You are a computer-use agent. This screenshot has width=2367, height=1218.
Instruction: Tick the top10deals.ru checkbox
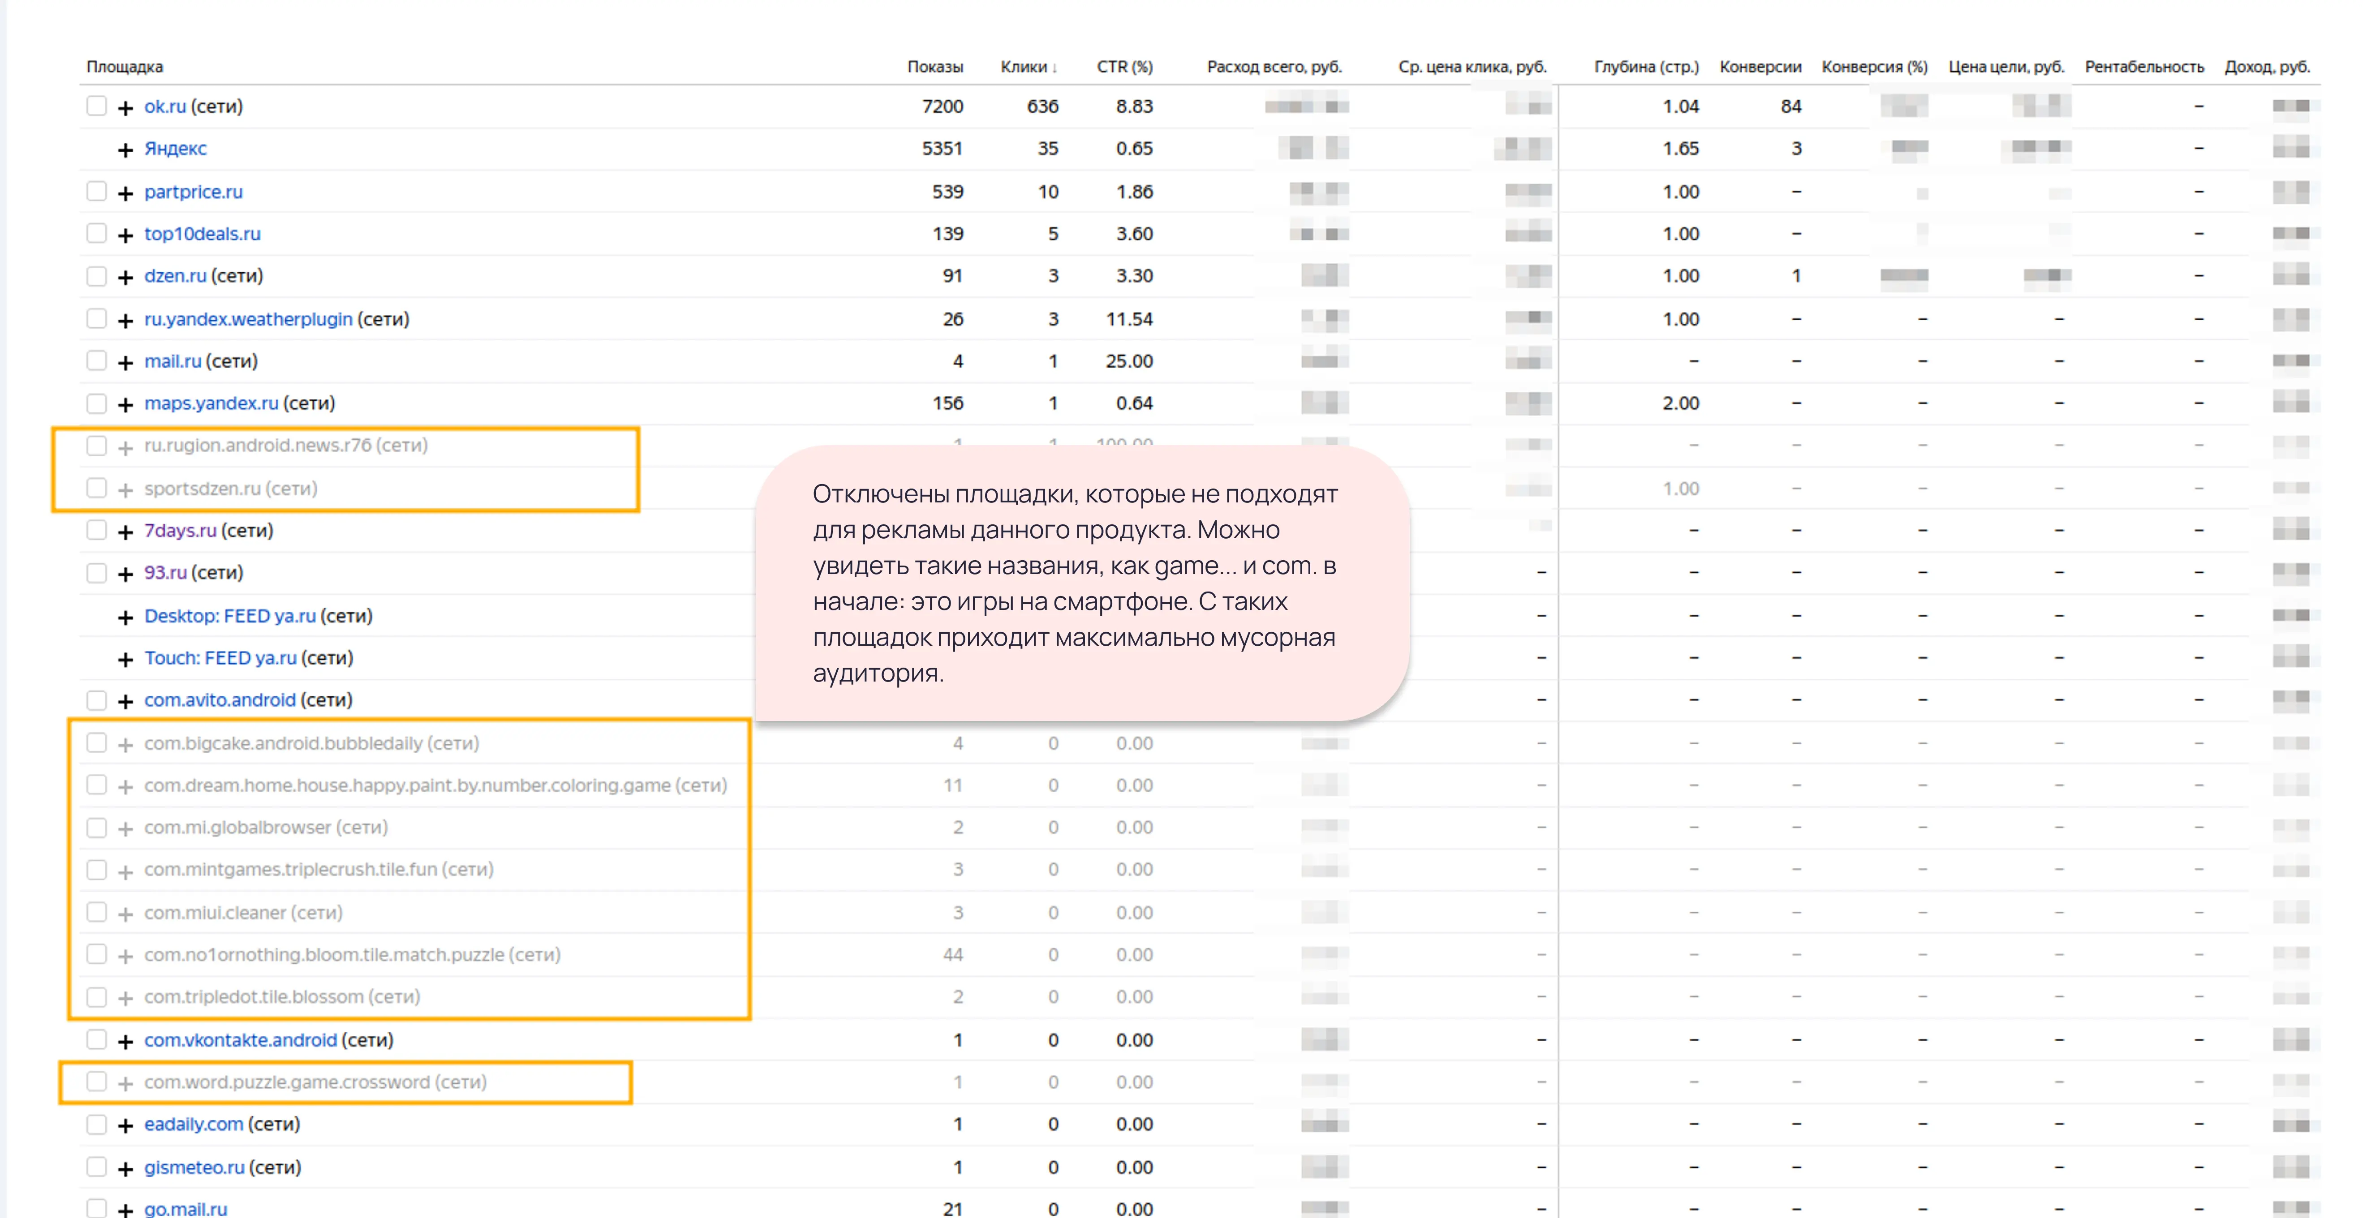(96, 233)
